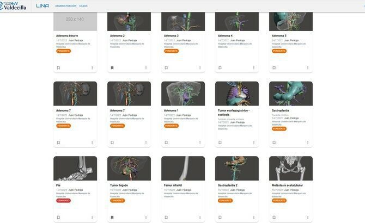Bookmark the Adenoma 4 case
365x223 pixels.
[220, 68]
